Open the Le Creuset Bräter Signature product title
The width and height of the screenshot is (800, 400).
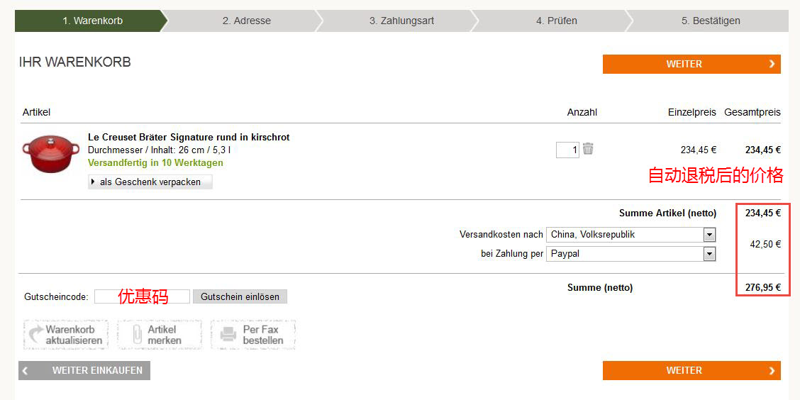point(189,138)
